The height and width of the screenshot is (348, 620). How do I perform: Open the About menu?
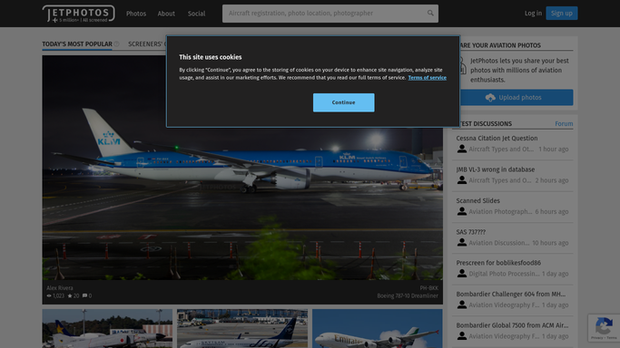[166, 14]
